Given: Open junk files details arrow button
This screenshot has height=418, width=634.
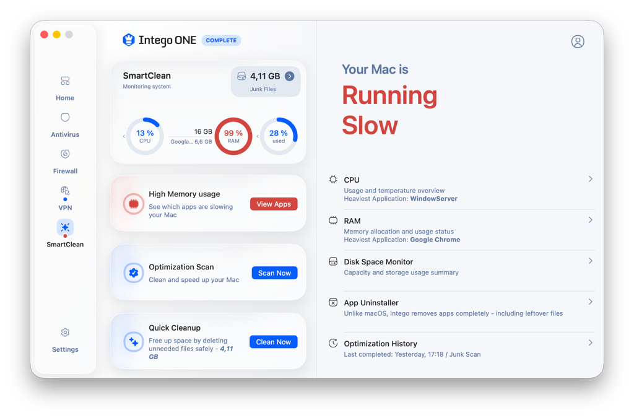Looking at the screenshot, I should pyautogui.click(x=290, y=76).
